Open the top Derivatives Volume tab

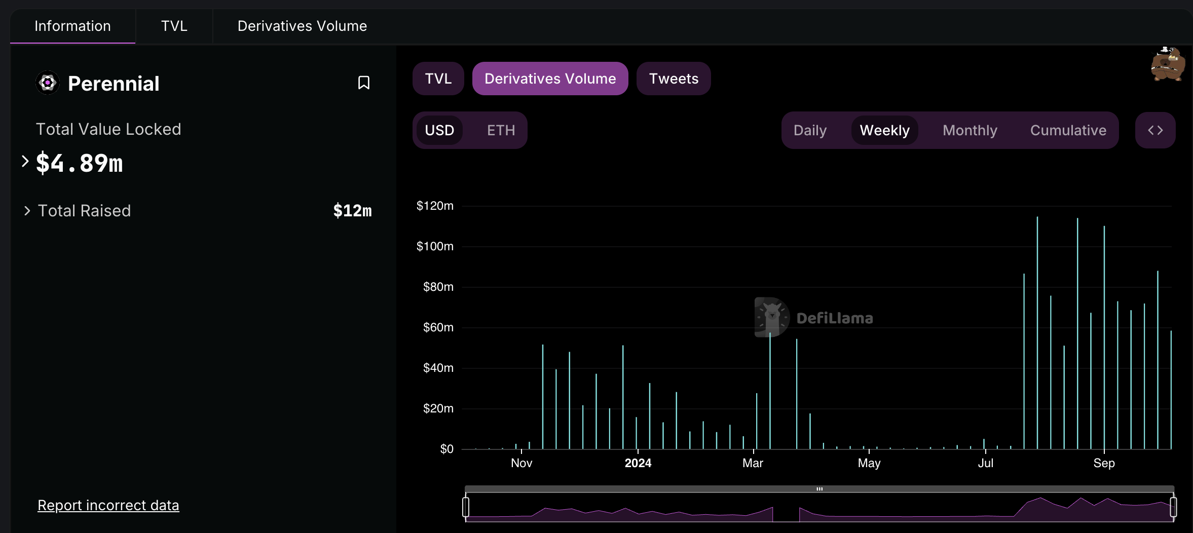click(x=302, y=26)
